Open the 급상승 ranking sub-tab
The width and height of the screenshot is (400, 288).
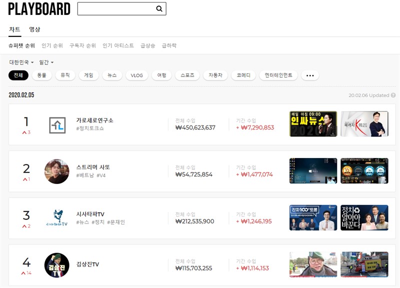(x=147, y=45)
